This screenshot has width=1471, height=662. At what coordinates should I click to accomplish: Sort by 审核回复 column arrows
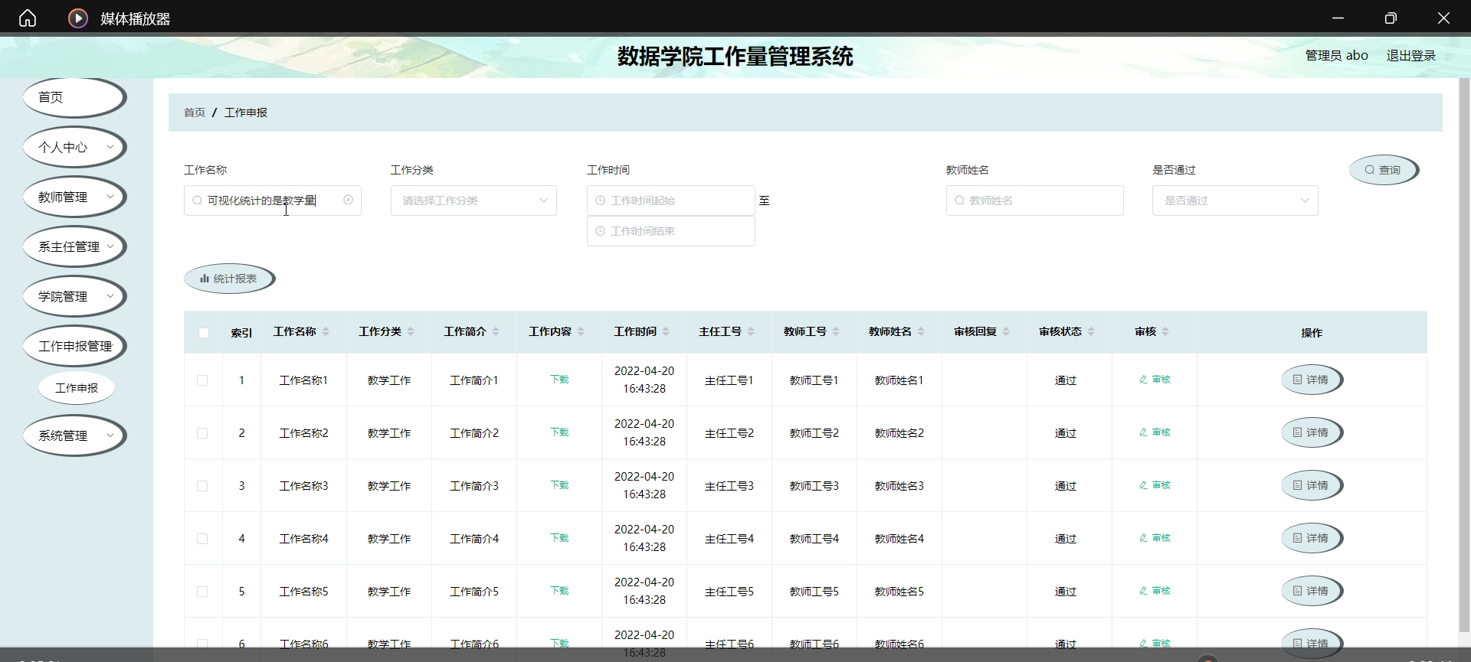pos(1006,331)
